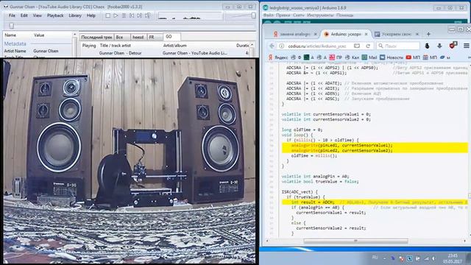The width and height of the screenshot is (471, 265).
Task: Click the Stop button in foobar2000 toolbar
Action: tap(108, 15)
